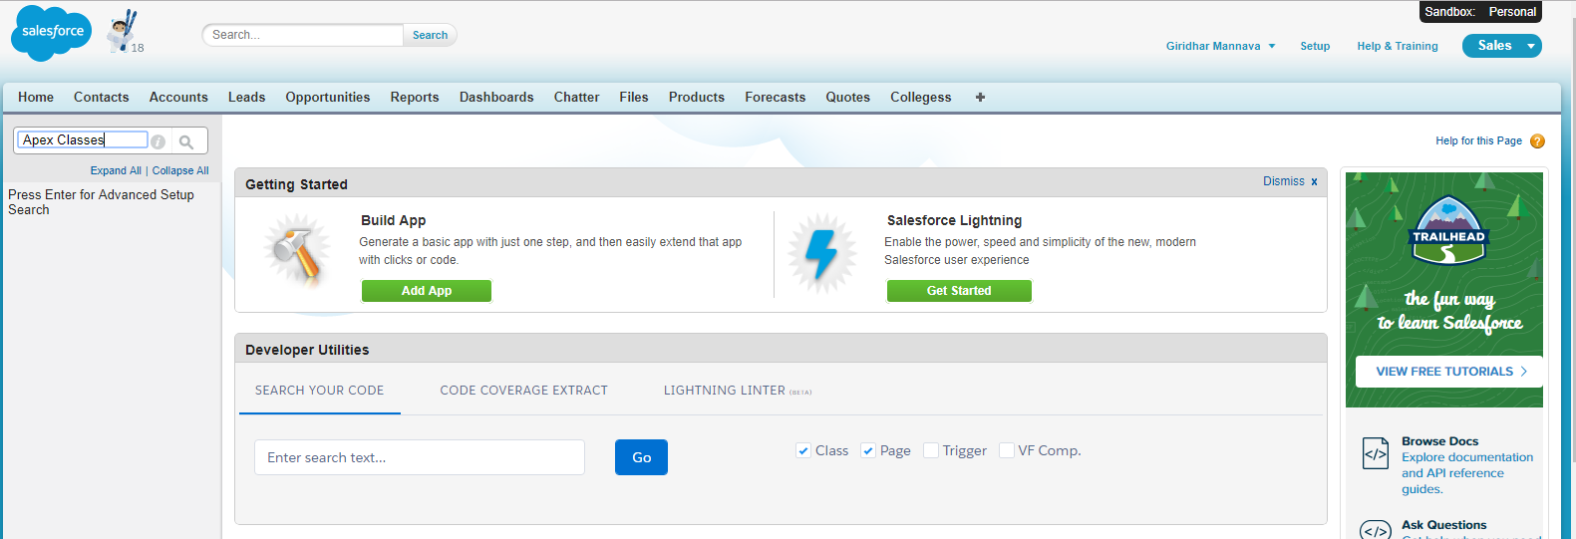Screen dimensions: 1576x539
Task: Click the Get Started button
Action: click(959, 291)
